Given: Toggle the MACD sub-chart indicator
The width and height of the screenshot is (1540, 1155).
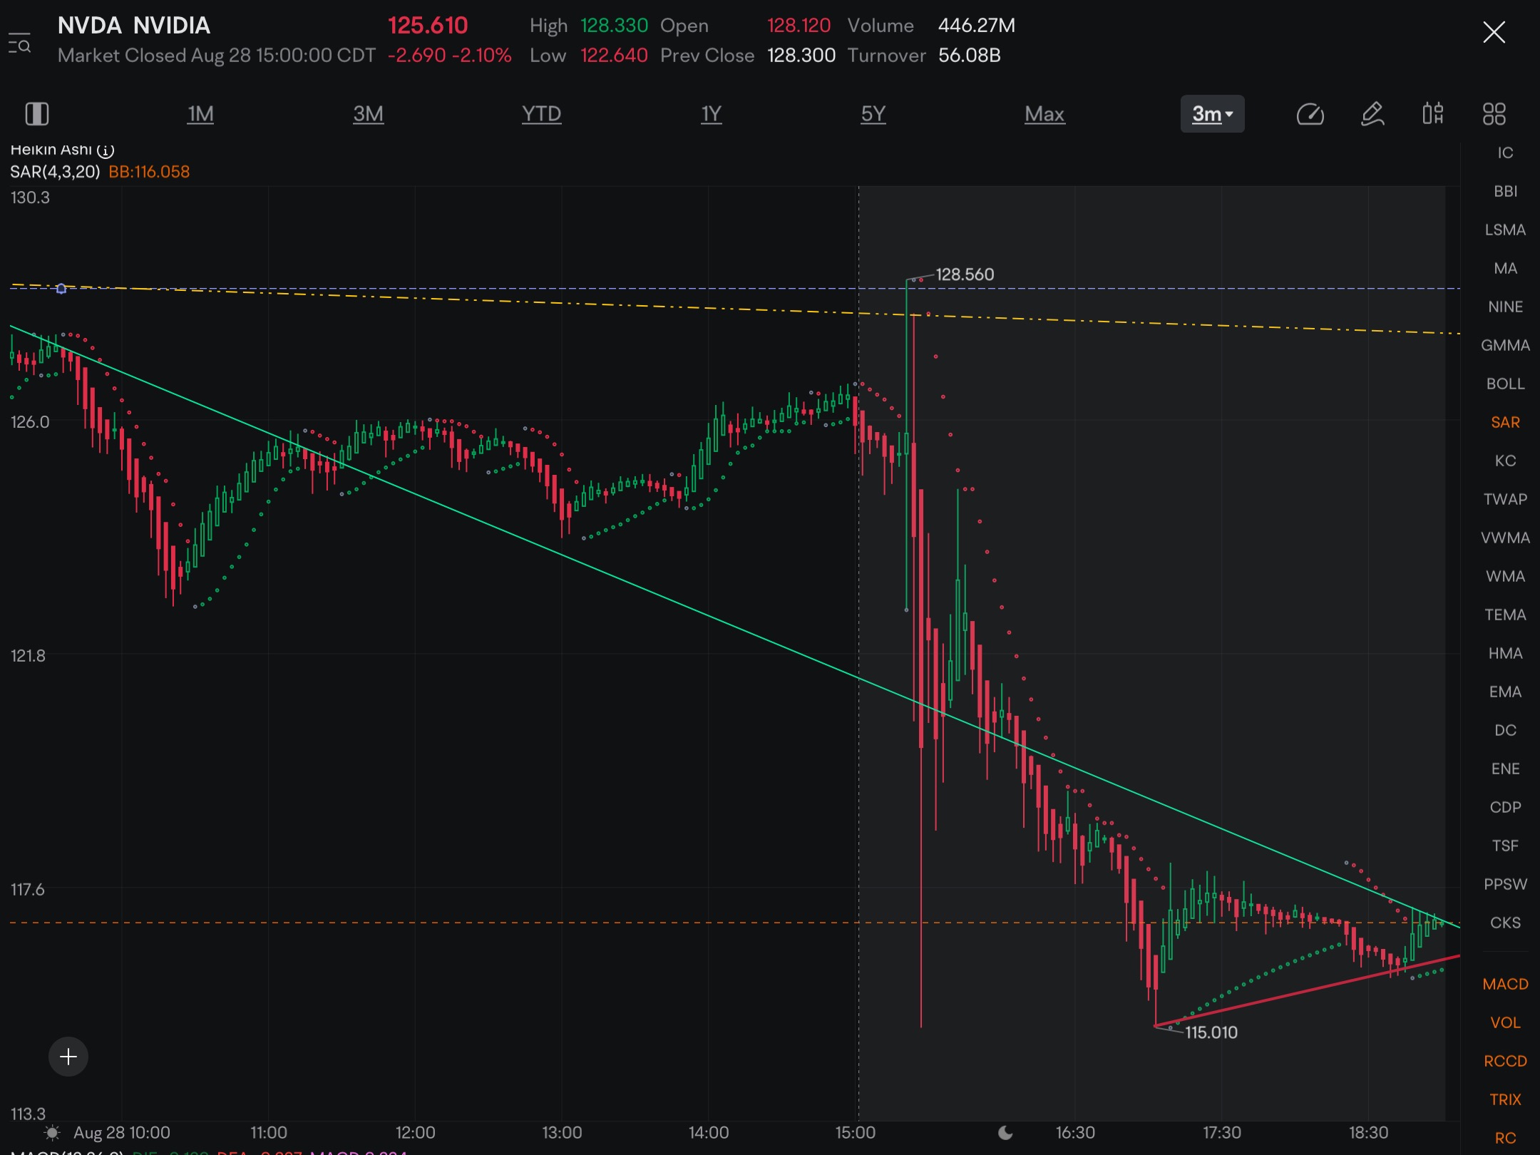Looking at the screenshot, I should coord(1505,984).
